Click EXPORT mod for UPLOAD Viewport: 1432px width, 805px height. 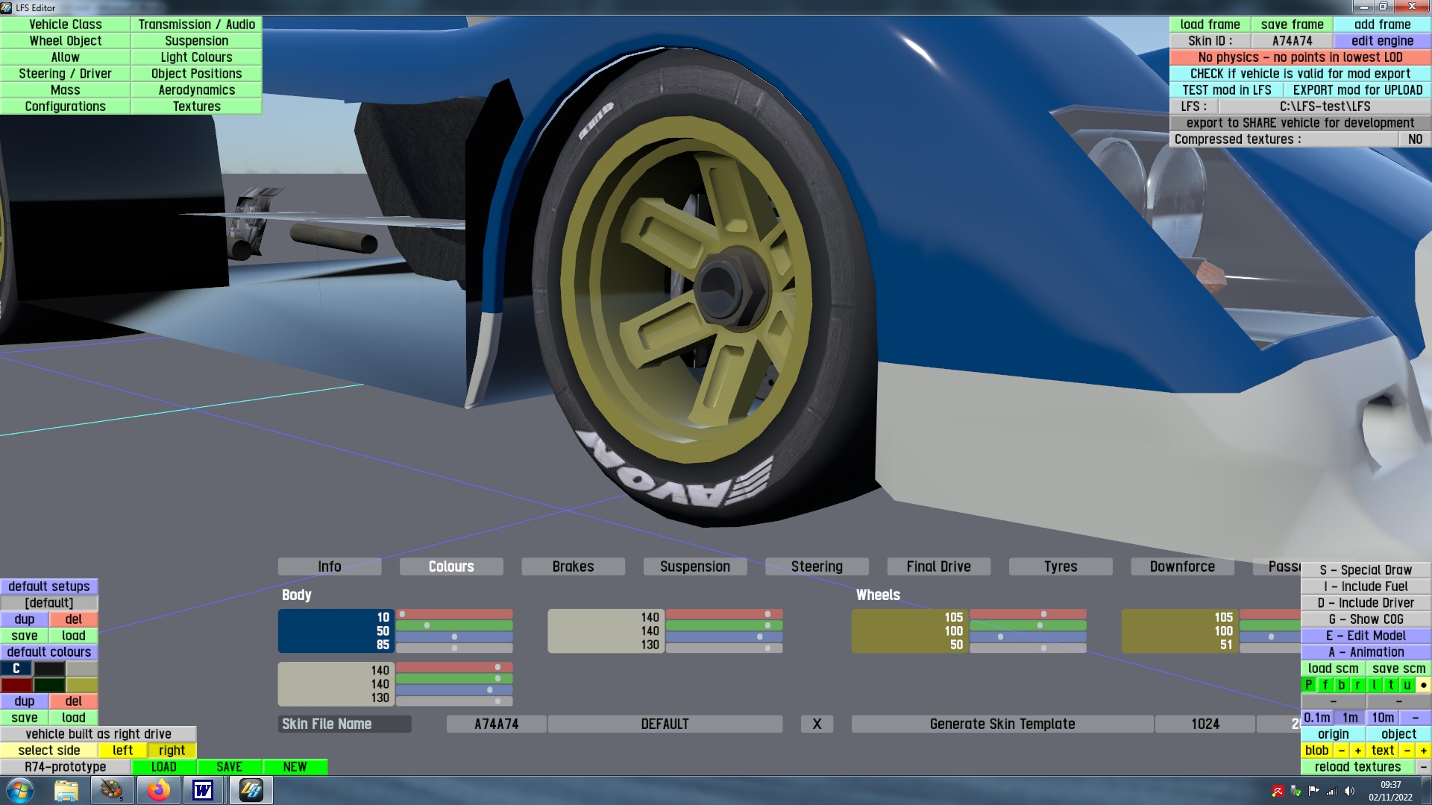(x=1357, y=90)
